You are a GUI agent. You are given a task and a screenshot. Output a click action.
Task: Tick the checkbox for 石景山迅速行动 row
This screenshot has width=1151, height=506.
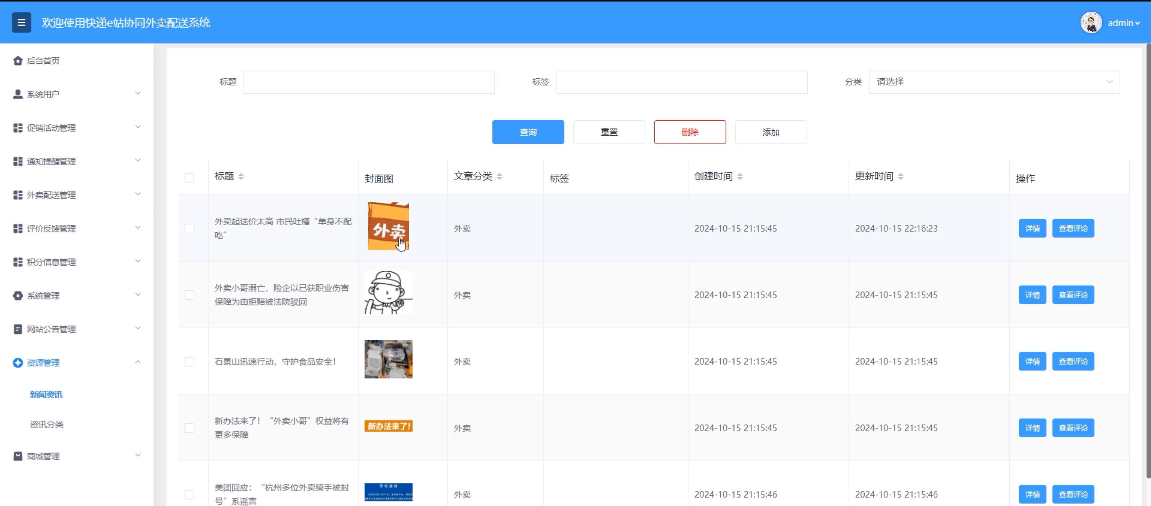pos(189,361)
